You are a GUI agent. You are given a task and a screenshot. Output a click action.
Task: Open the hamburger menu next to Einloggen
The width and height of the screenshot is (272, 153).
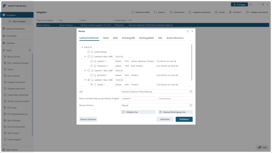pyautogui.click(x=251, y=5)
